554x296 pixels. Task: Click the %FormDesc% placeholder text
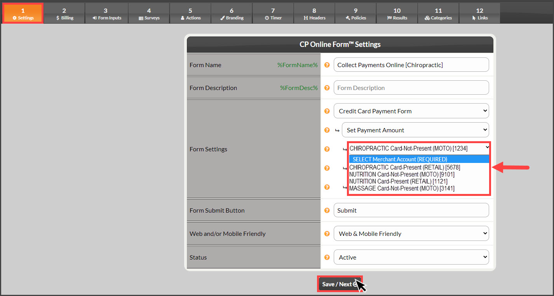pos(299,88)
